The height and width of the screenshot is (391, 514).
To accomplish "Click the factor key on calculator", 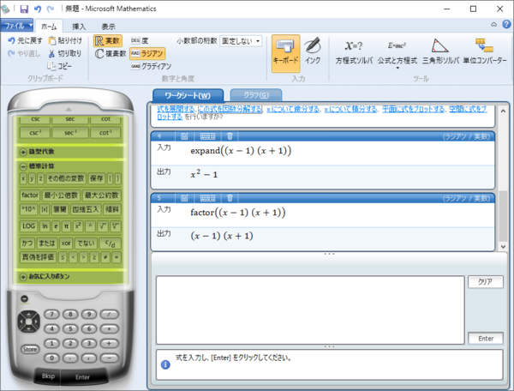I will point(30,195).
